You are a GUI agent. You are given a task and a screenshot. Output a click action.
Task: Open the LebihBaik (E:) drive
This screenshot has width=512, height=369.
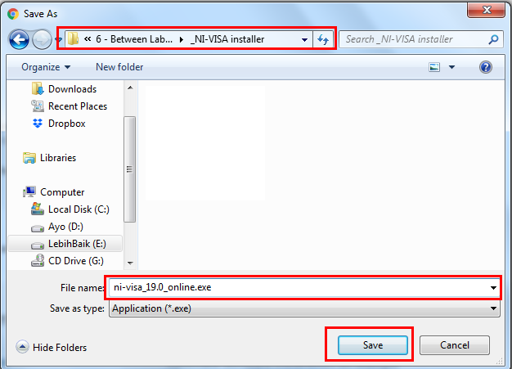[77, 244]
